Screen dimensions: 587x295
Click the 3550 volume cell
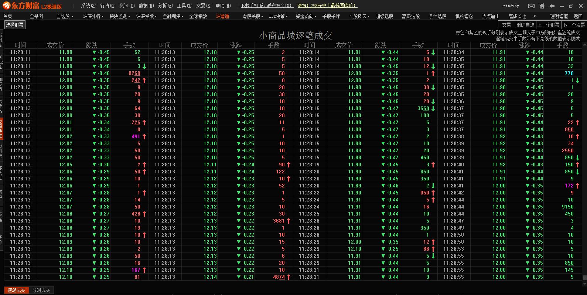click(x=423, y=108)
